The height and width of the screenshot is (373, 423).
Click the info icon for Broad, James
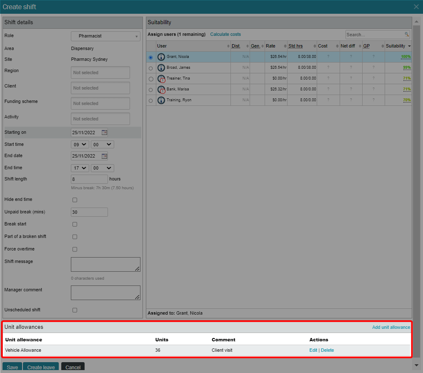coord(161,68)
